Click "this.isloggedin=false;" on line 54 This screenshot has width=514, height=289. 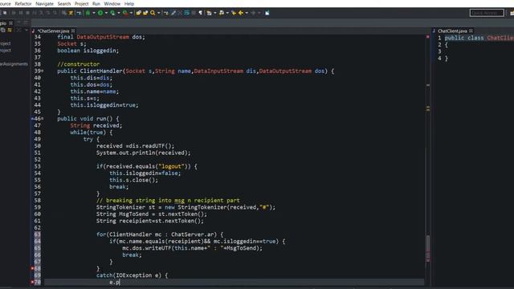pyautogui.click(x=145, y=173)
